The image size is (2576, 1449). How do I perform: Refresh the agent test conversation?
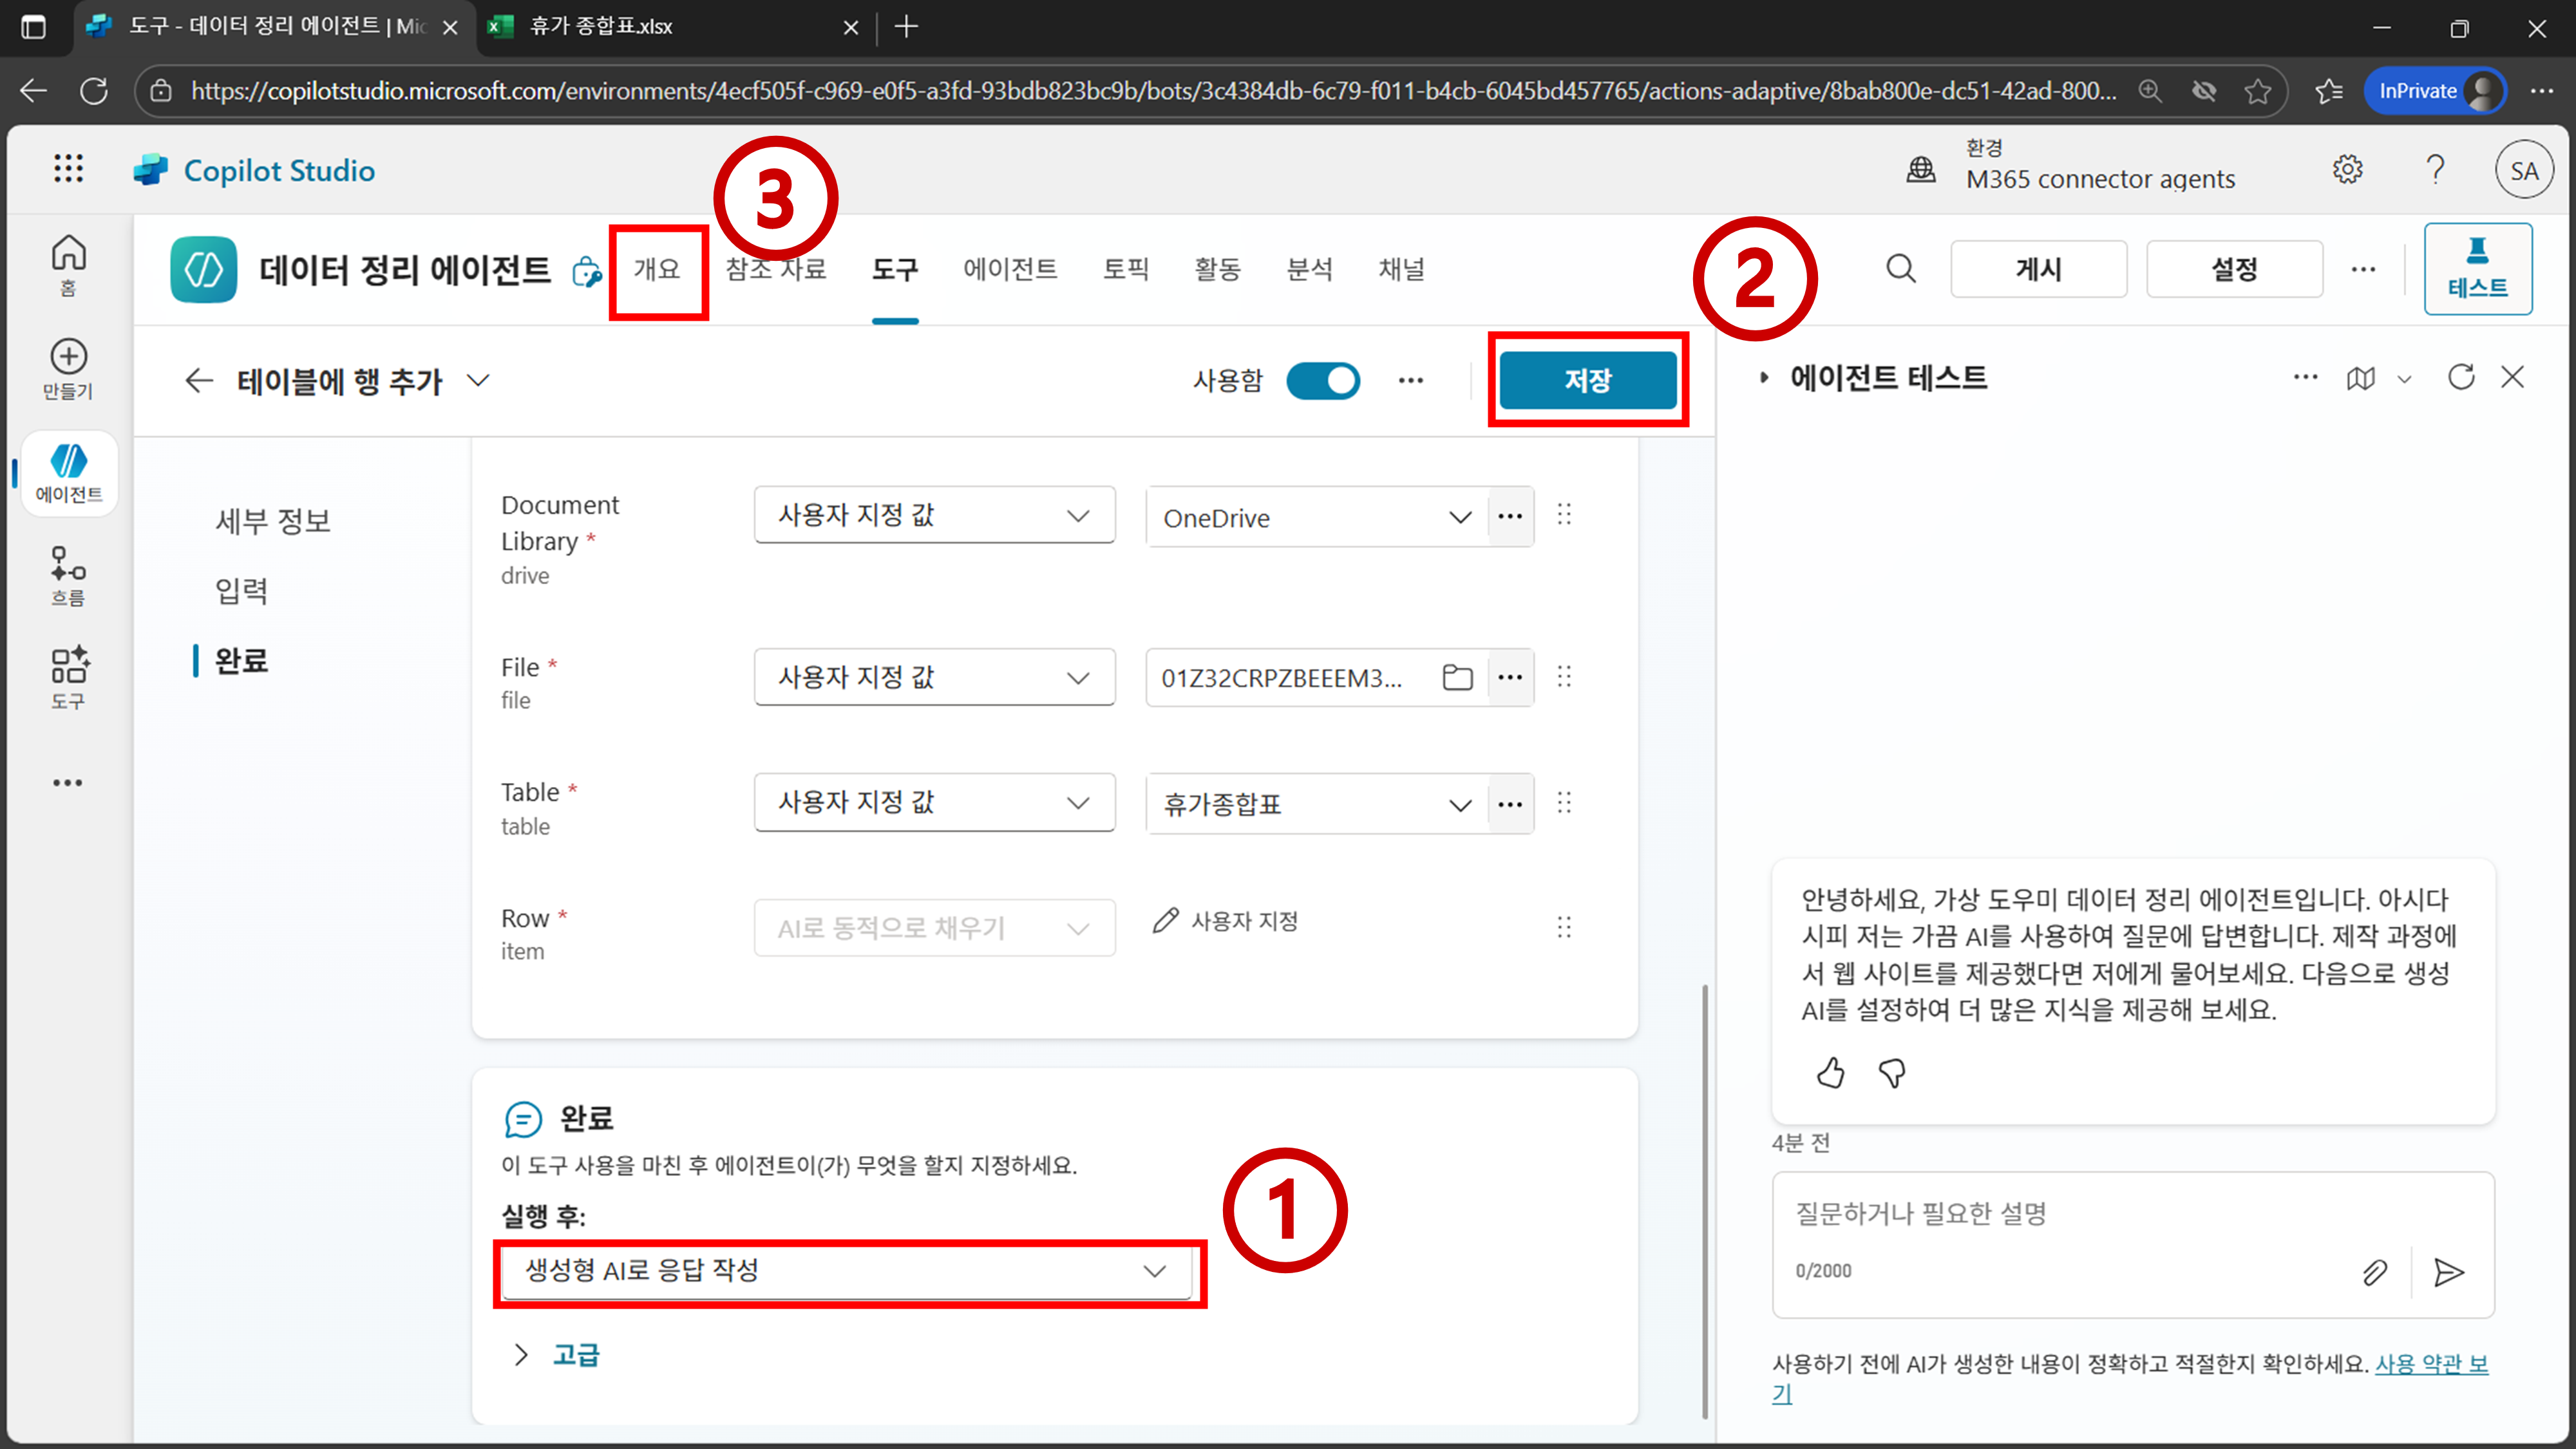2461,377
